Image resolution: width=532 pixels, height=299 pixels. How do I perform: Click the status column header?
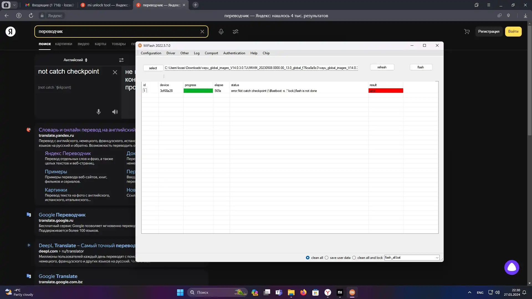pyautogui.click(x=235, y=85)
